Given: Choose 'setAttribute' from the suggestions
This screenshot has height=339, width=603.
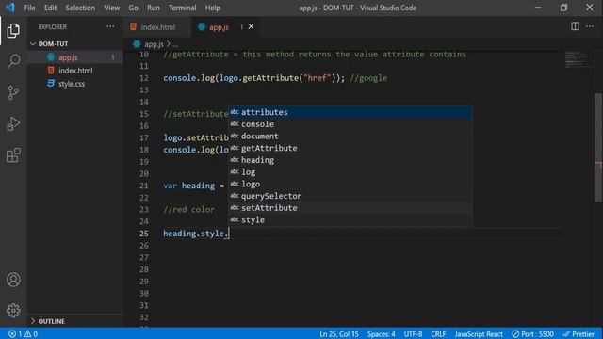Looking at the screenshot, I should pos(350,208).
